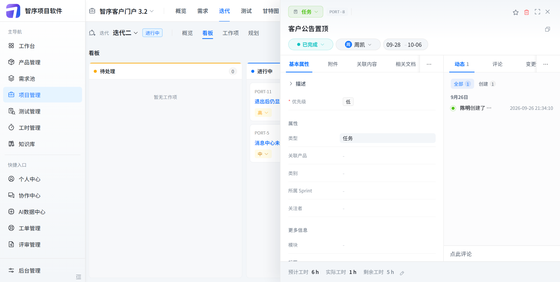This screenshot has height=282, width=560.
Task: Open 产品管理 in the sidebar
Action: click(43, 62)
